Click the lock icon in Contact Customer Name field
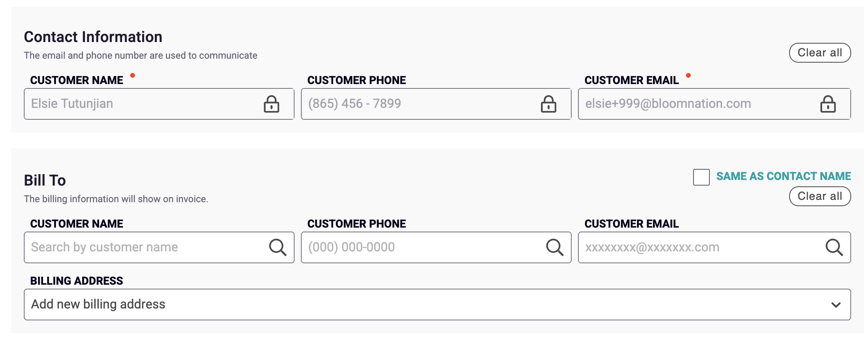The height and width of the screenshot is (341, 867). tap(272, 104)
